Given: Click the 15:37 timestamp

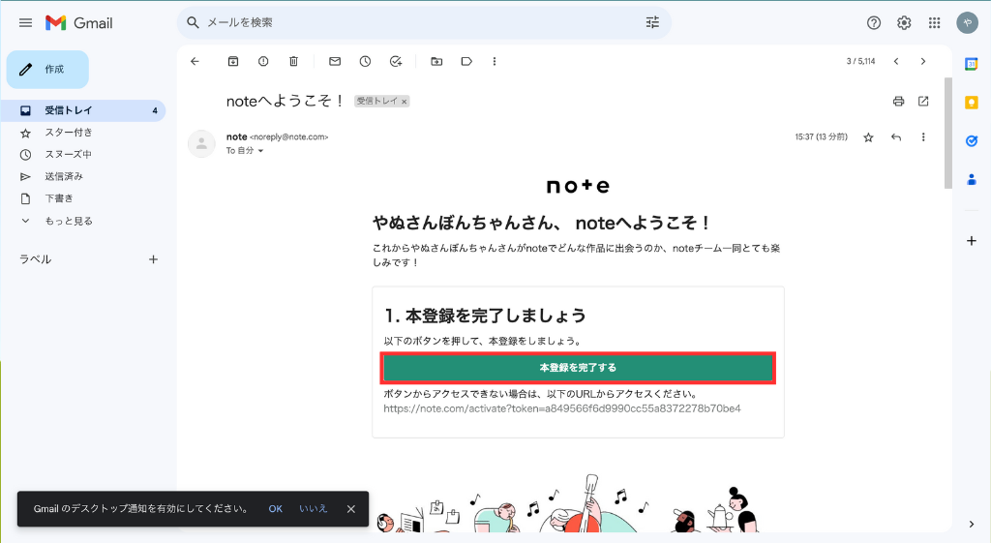Looking at the screenshot, I should (x=821, y=136).
